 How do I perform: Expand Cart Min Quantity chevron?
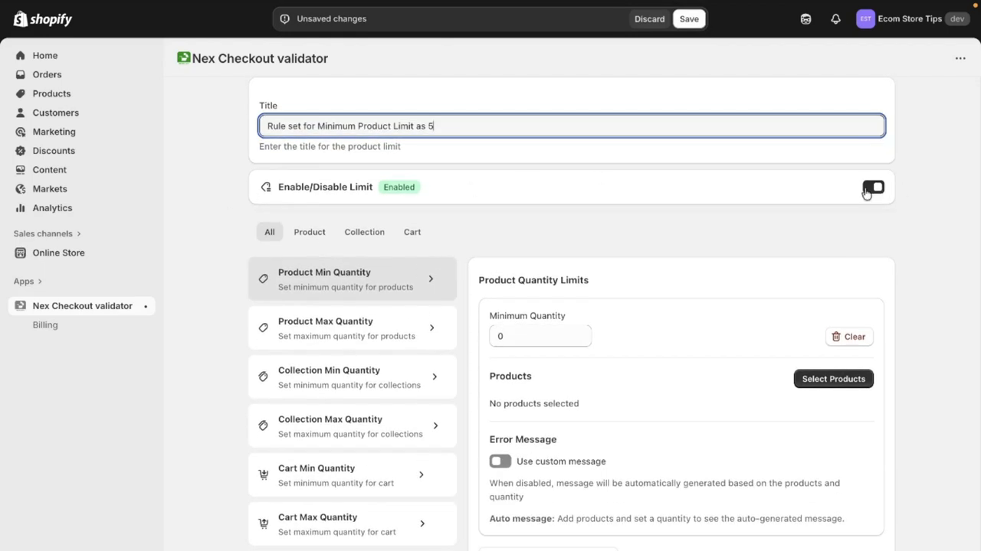tap(421, 474)
